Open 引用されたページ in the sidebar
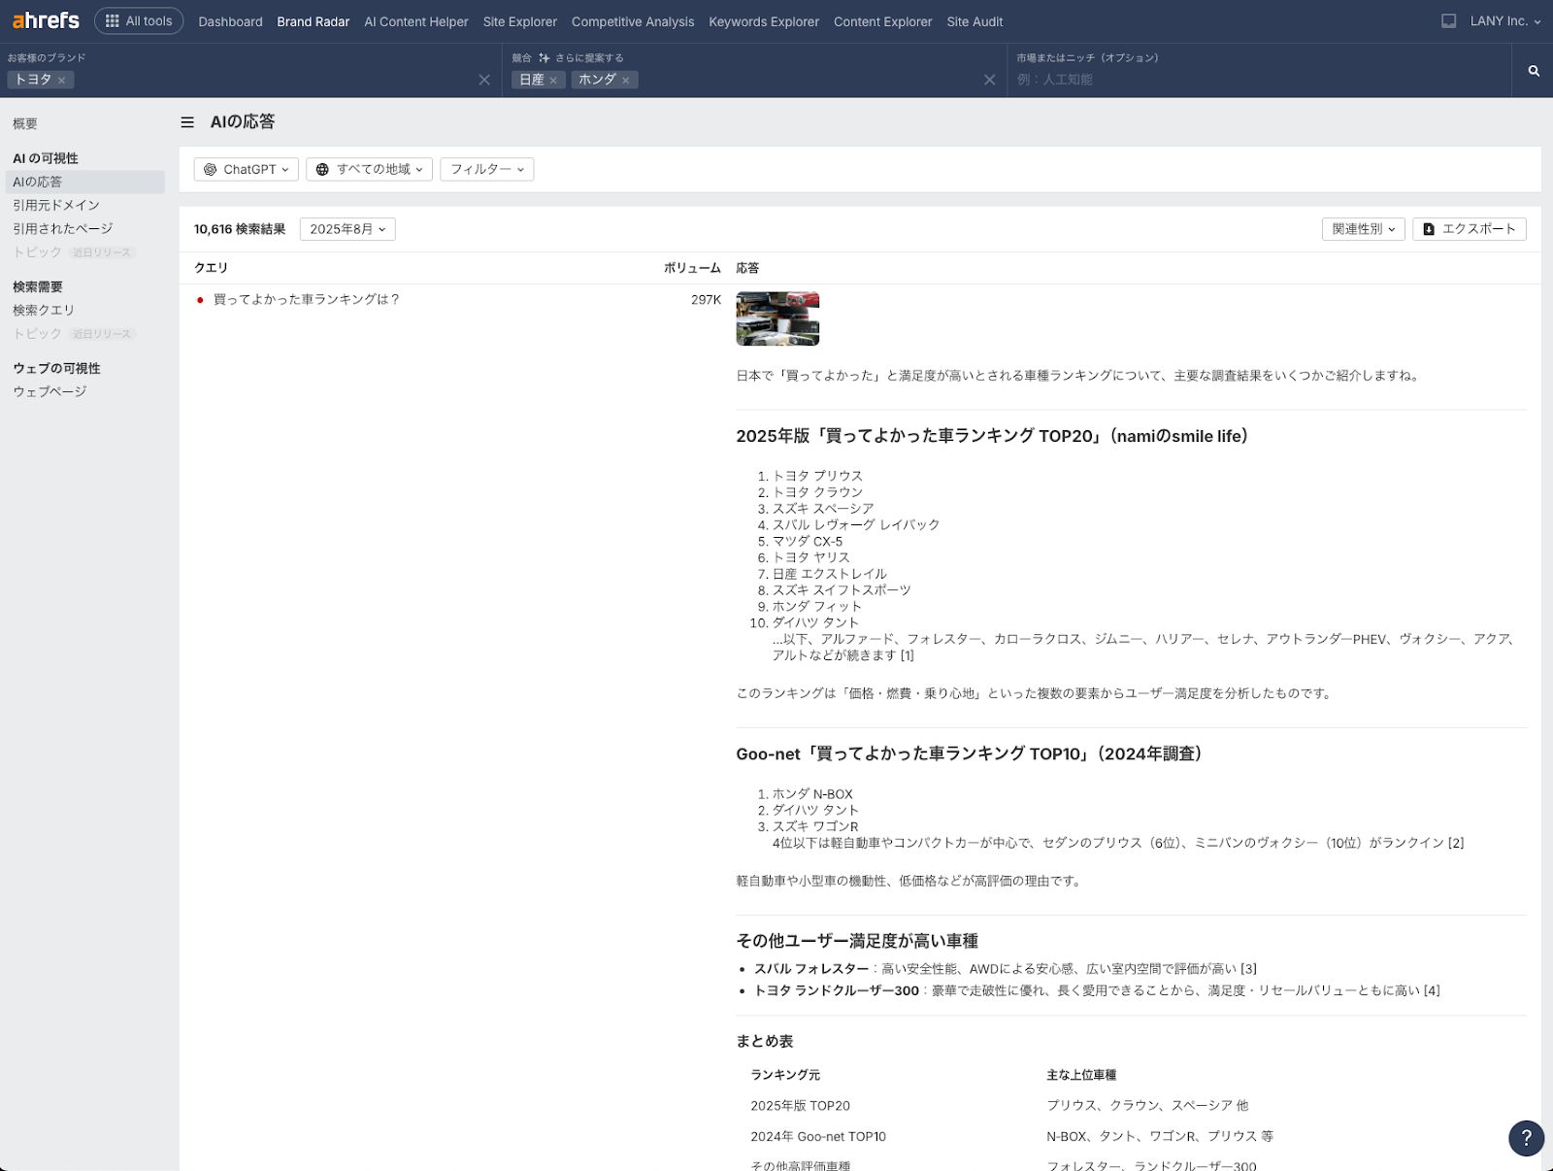Image resolution: width=1553 pixels, height=1171 pixels. tap(63, 228)
